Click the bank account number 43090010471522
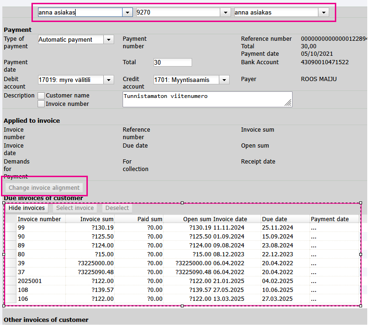 pos(325,62)
